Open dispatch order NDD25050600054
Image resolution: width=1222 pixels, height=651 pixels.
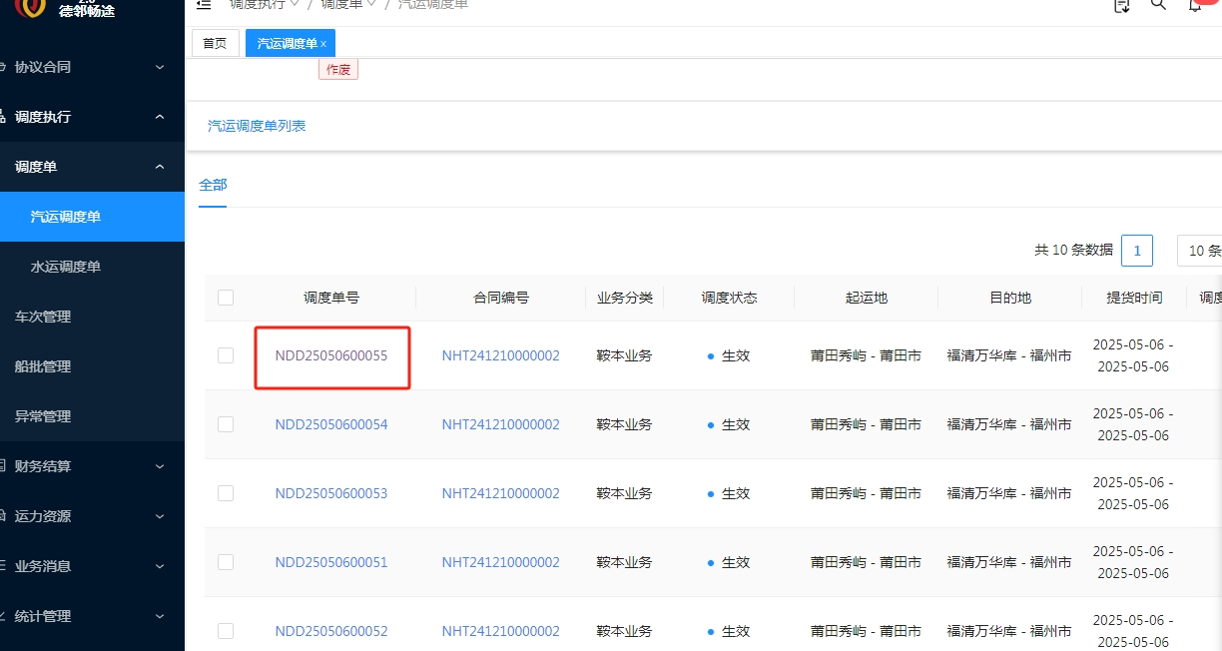pyautogui.click(x=331, y=424)
